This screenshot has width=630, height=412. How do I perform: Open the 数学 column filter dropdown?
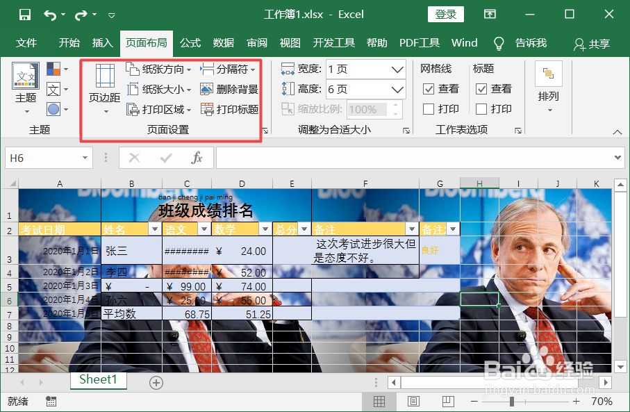click(x=265, y=229)
